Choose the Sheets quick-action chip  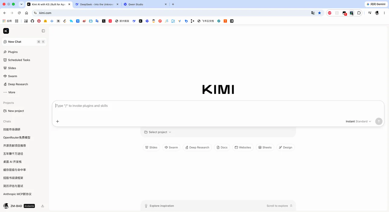tap(265, 147)
